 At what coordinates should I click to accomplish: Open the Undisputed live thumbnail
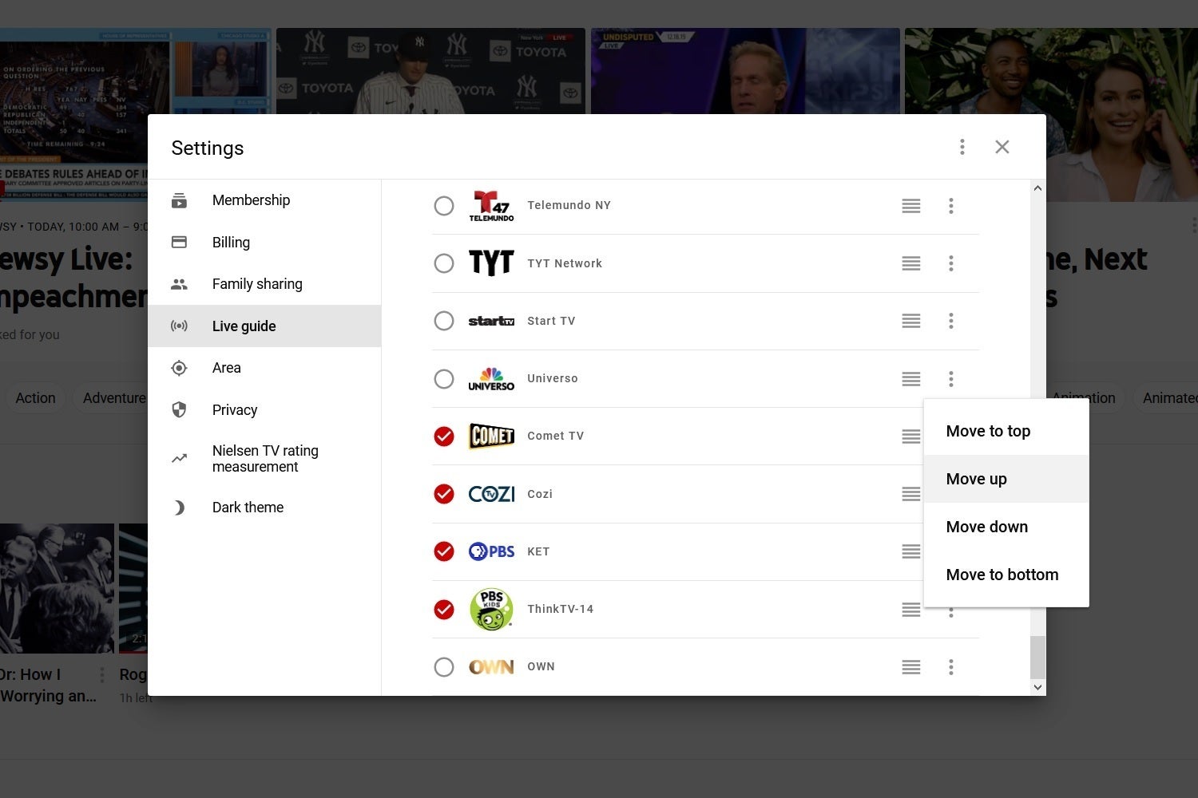(745, 71)
